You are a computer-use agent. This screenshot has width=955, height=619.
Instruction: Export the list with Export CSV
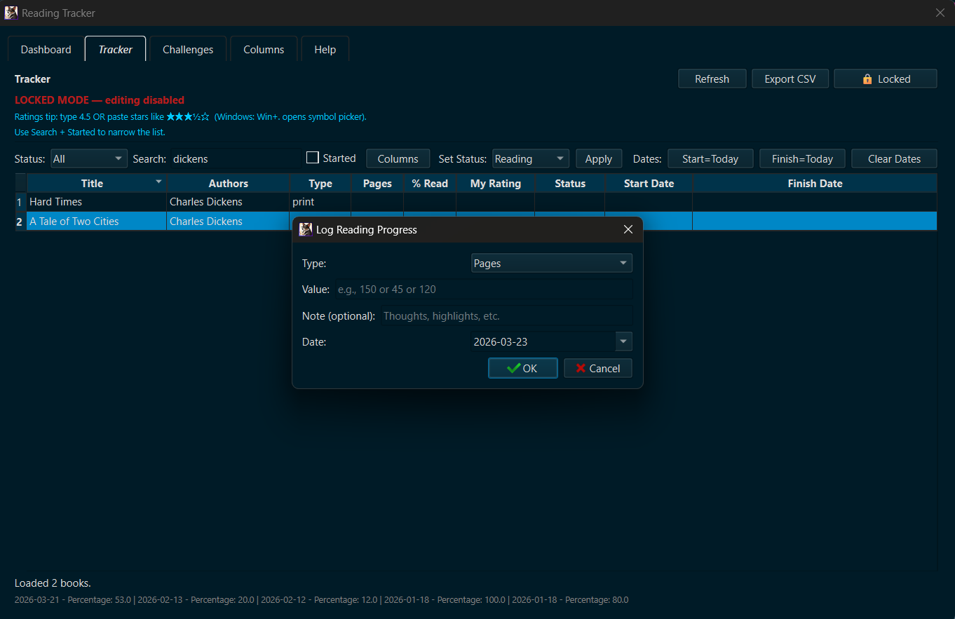coord(790,79)
